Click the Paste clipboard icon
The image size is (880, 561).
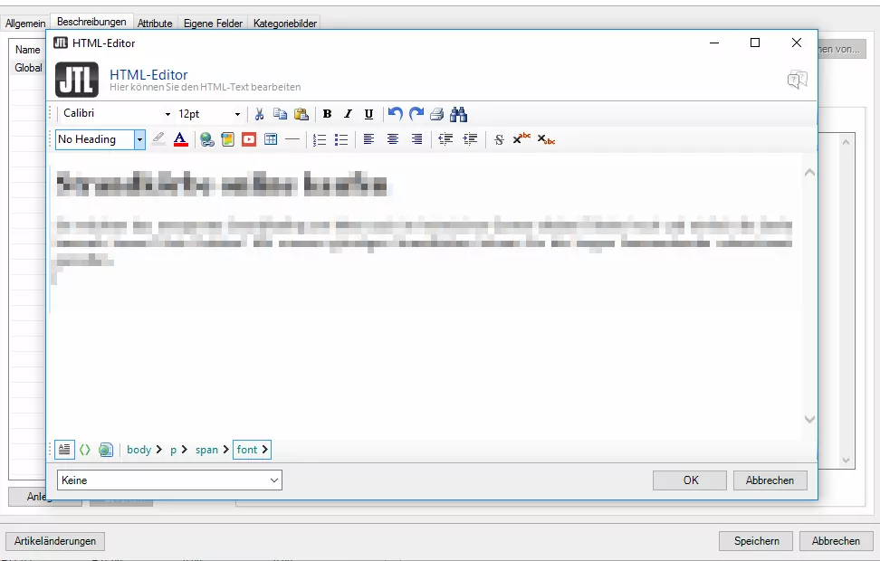click(x=301, y=114)
